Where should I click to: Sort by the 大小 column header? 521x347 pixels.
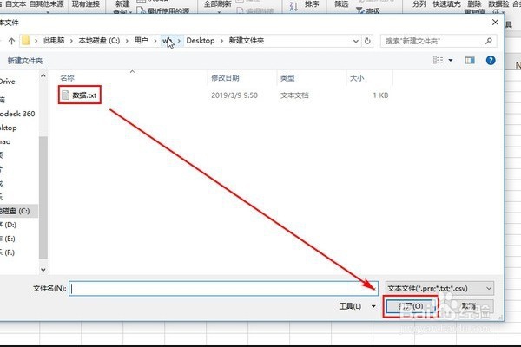[357, 78]
